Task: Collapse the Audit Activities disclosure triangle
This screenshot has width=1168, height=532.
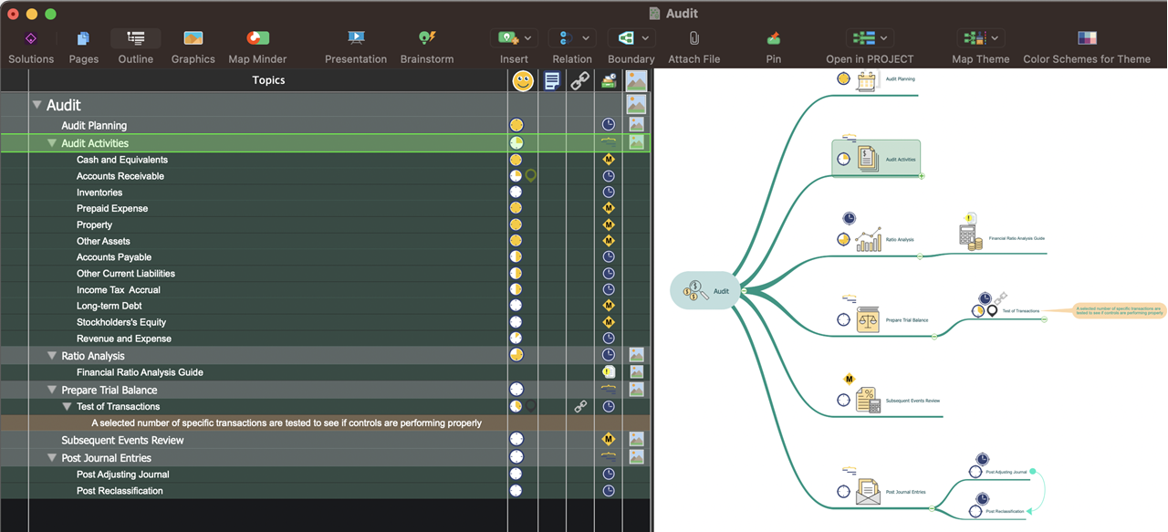Action: click(x=52, y=142)
